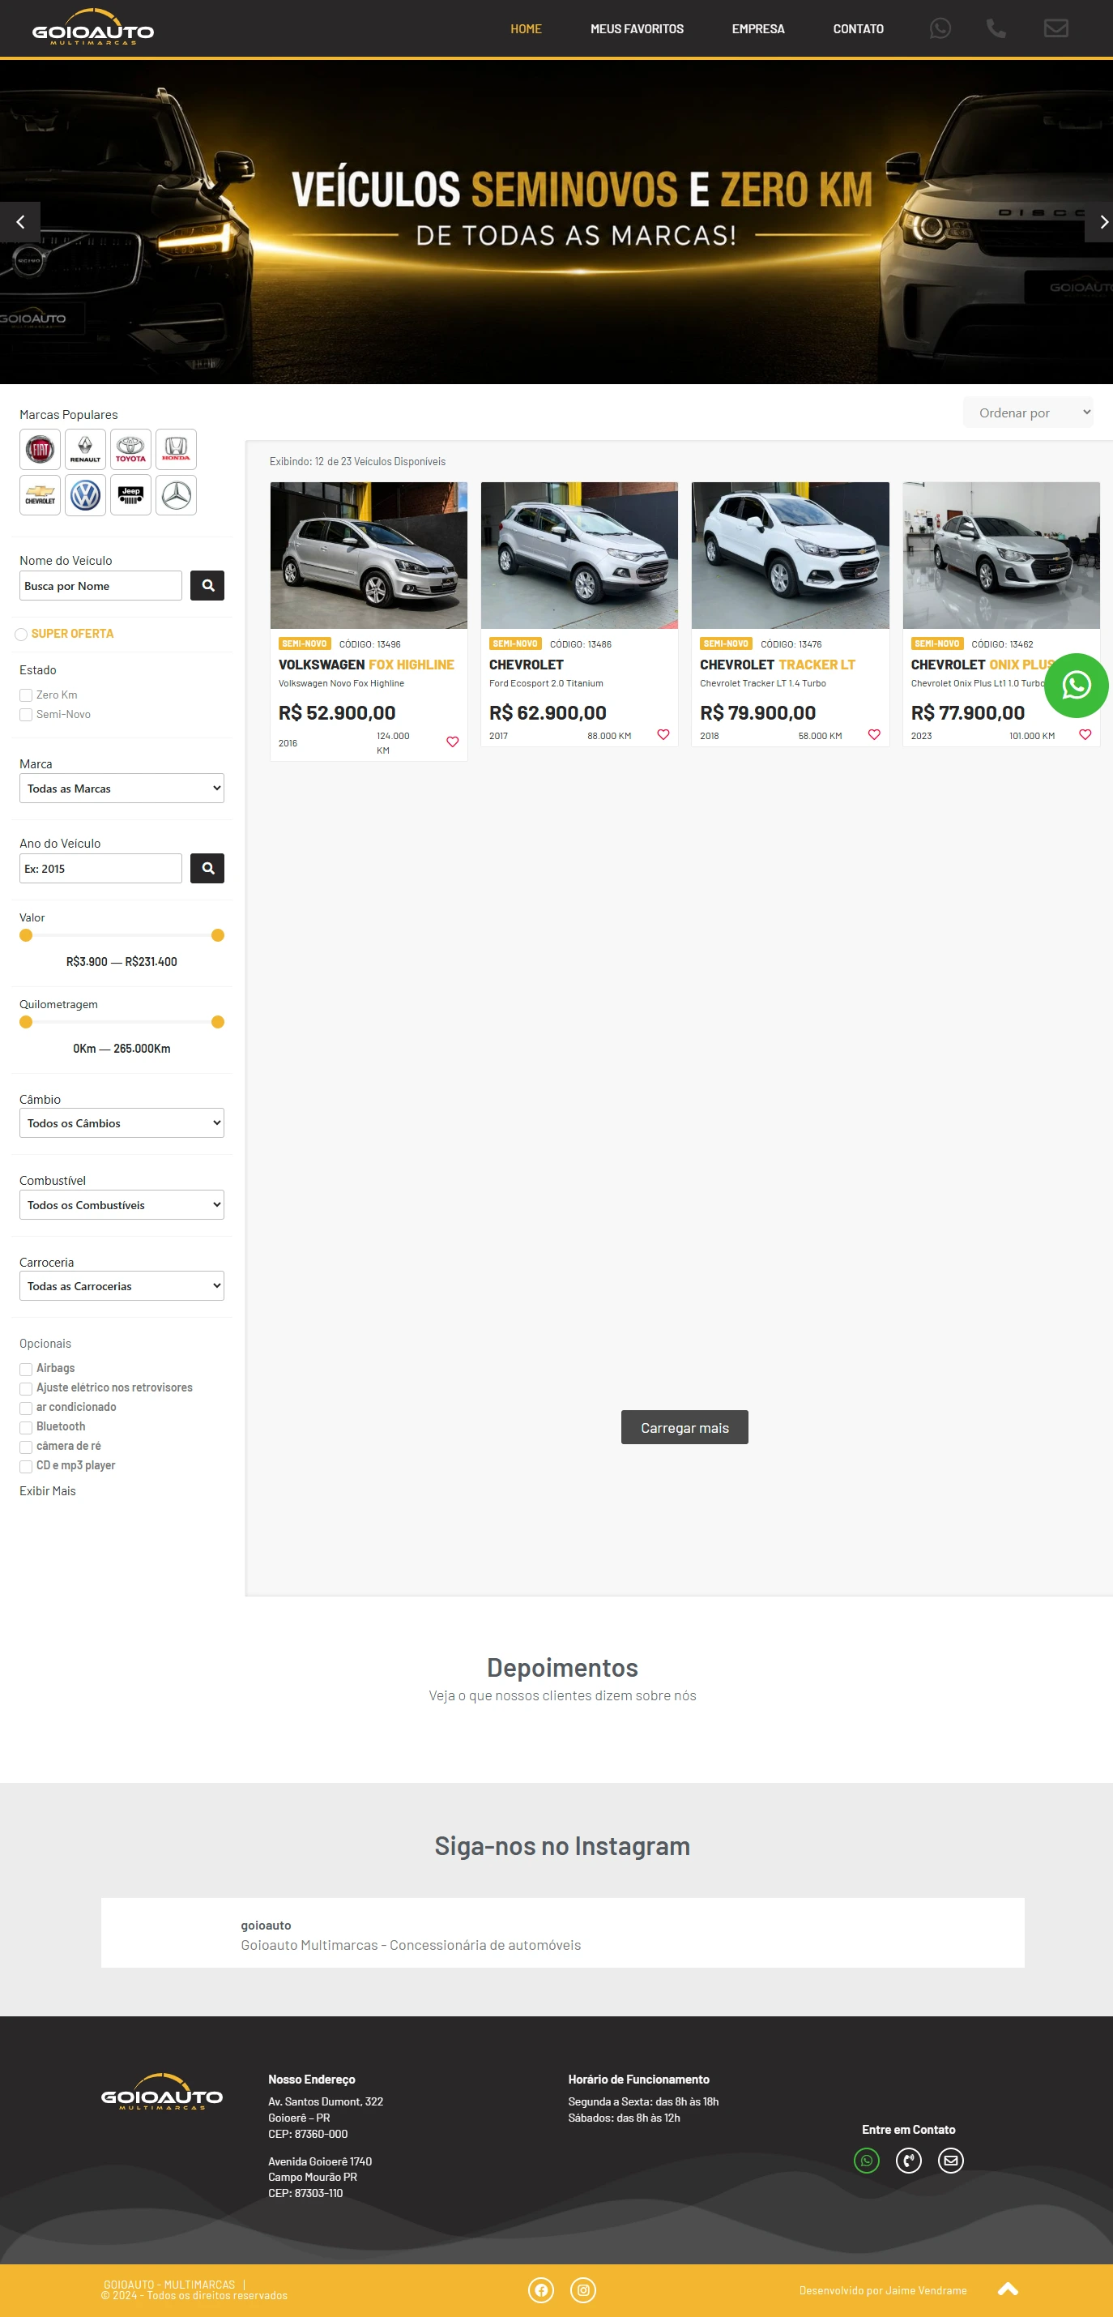Click the Valor minimum price slider handle
1113x2317 pixels.
coord(26,935)
